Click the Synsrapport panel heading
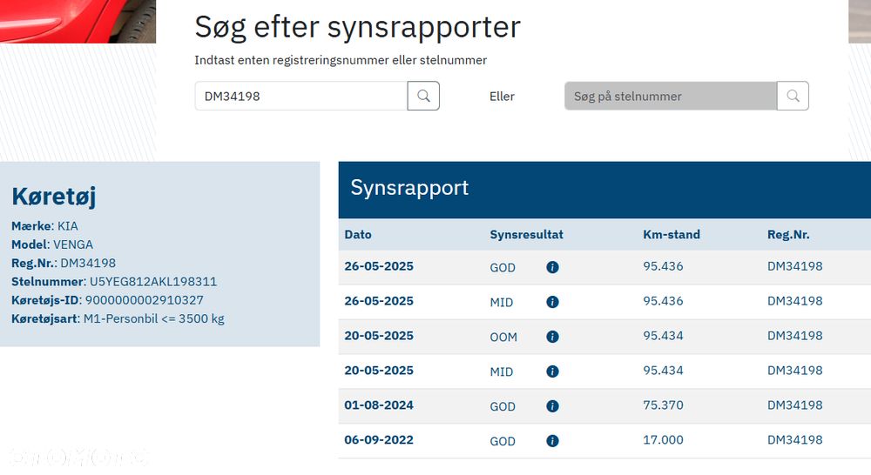Viewport: 871px width, 475px height. tap(409, 188)
